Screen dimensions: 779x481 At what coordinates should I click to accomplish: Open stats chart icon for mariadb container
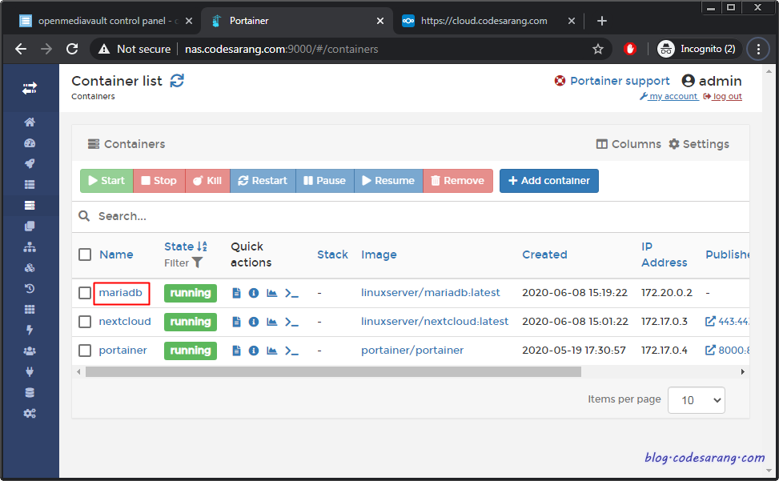pyautogui.click(x=271, y=293)
